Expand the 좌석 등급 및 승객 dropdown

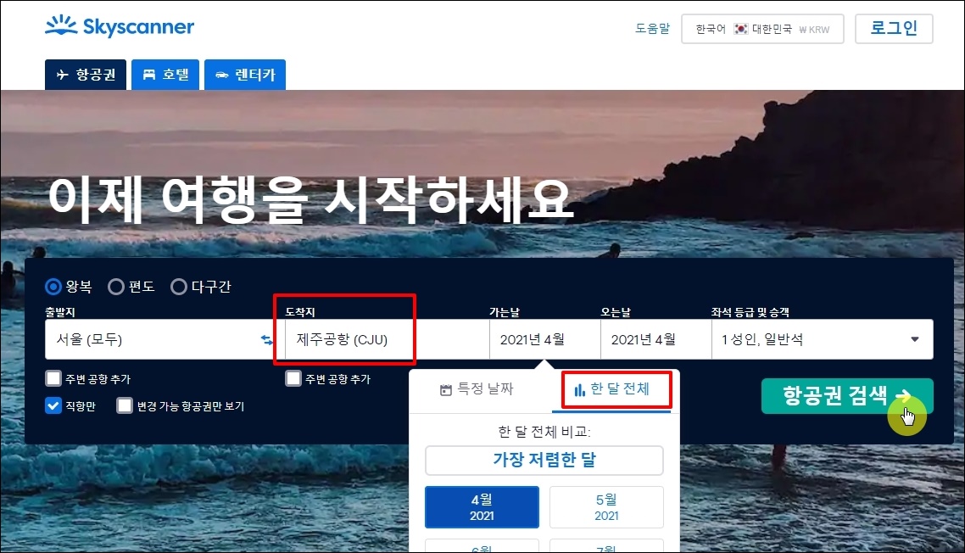[x=823, y=339]
